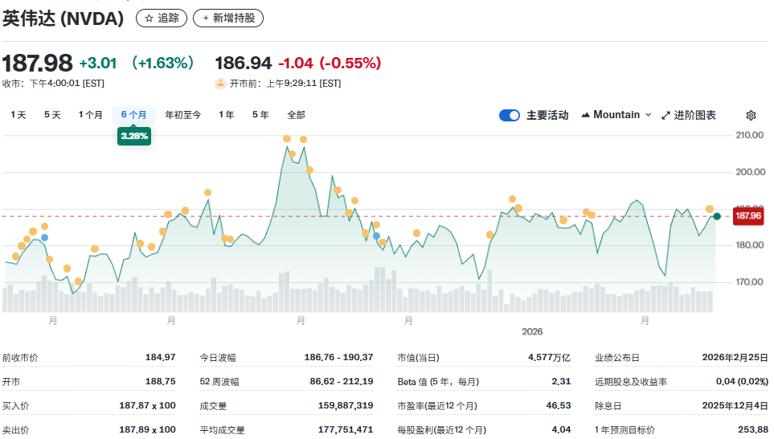Click the 远期股息及收益率 value 0.04 (0.02%)

point(743,382)
